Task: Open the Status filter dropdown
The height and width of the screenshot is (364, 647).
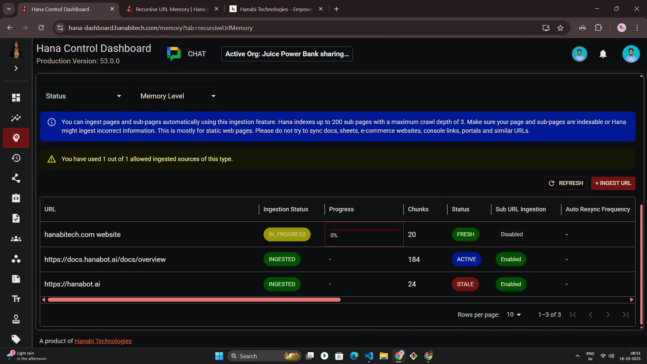Action: [83, 96]
